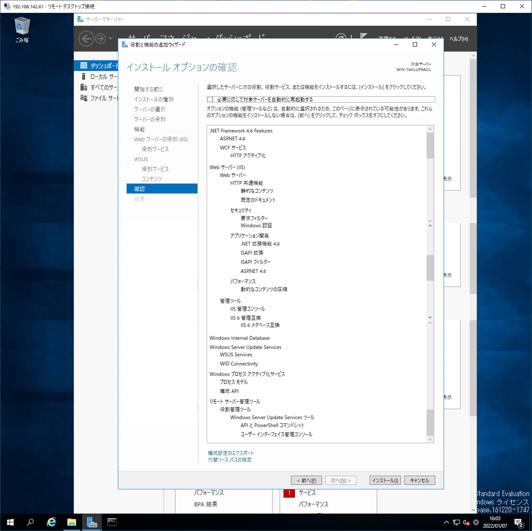Go to the Web サーバーの役割 (IIS) step
532x531 pixels.
tap(161, 139)
